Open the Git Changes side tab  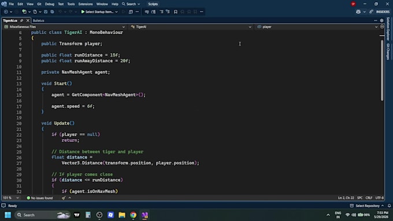tap(388, 51)
